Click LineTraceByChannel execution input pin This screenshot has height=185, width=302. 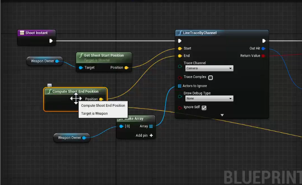[x=180, y=41]
